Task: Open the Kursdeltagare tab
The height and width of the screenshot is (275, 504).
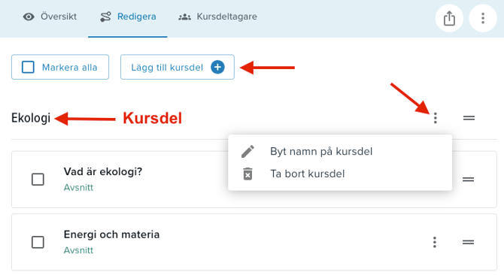Action: pos(217,17)
